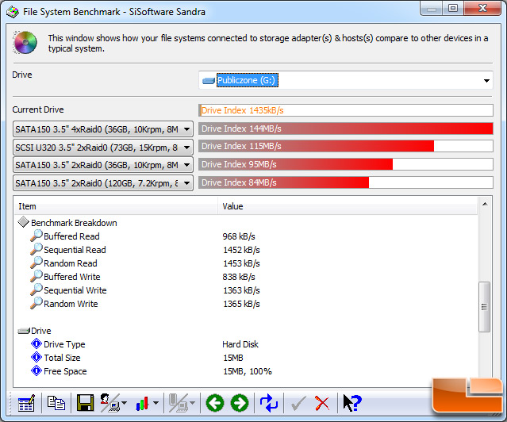Select the Drive section row in list

pyautogui.click(x=246, y=331)
